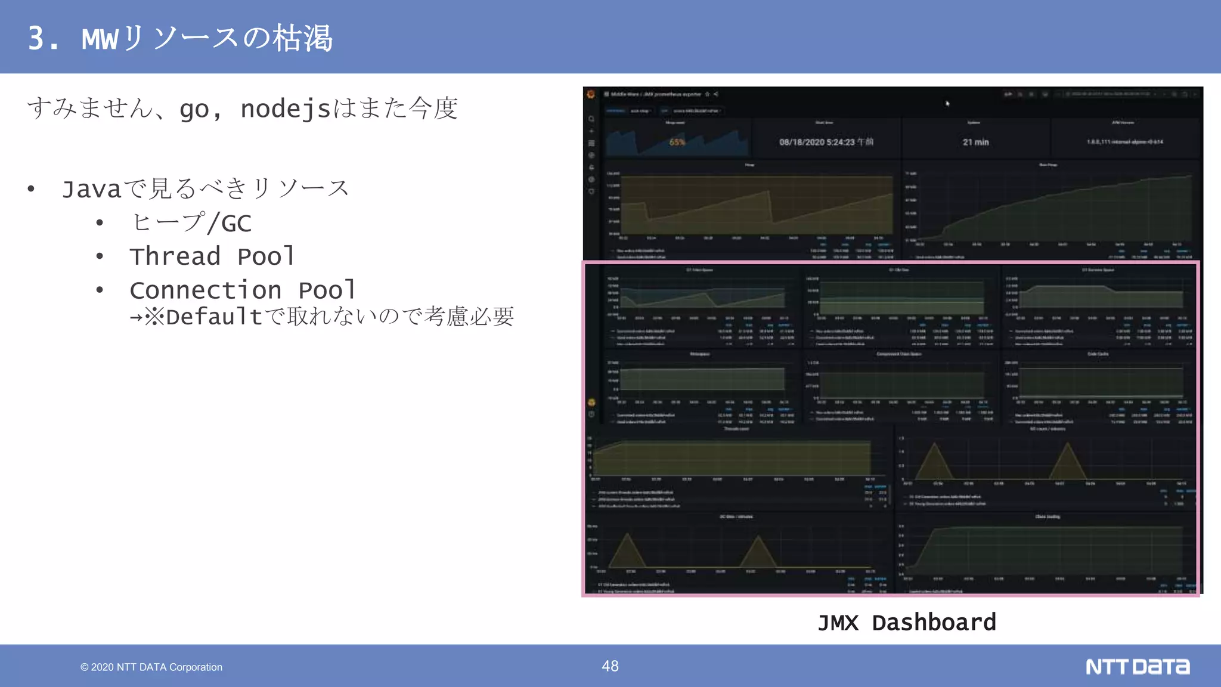Click the JVM version stat value

click(x=1124, y=142)
